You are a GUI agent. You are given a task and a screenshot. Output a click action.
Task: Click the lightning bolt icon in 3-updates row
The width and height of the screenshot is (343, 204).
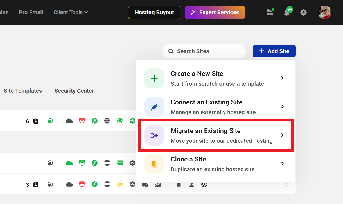tap(94, 184)
